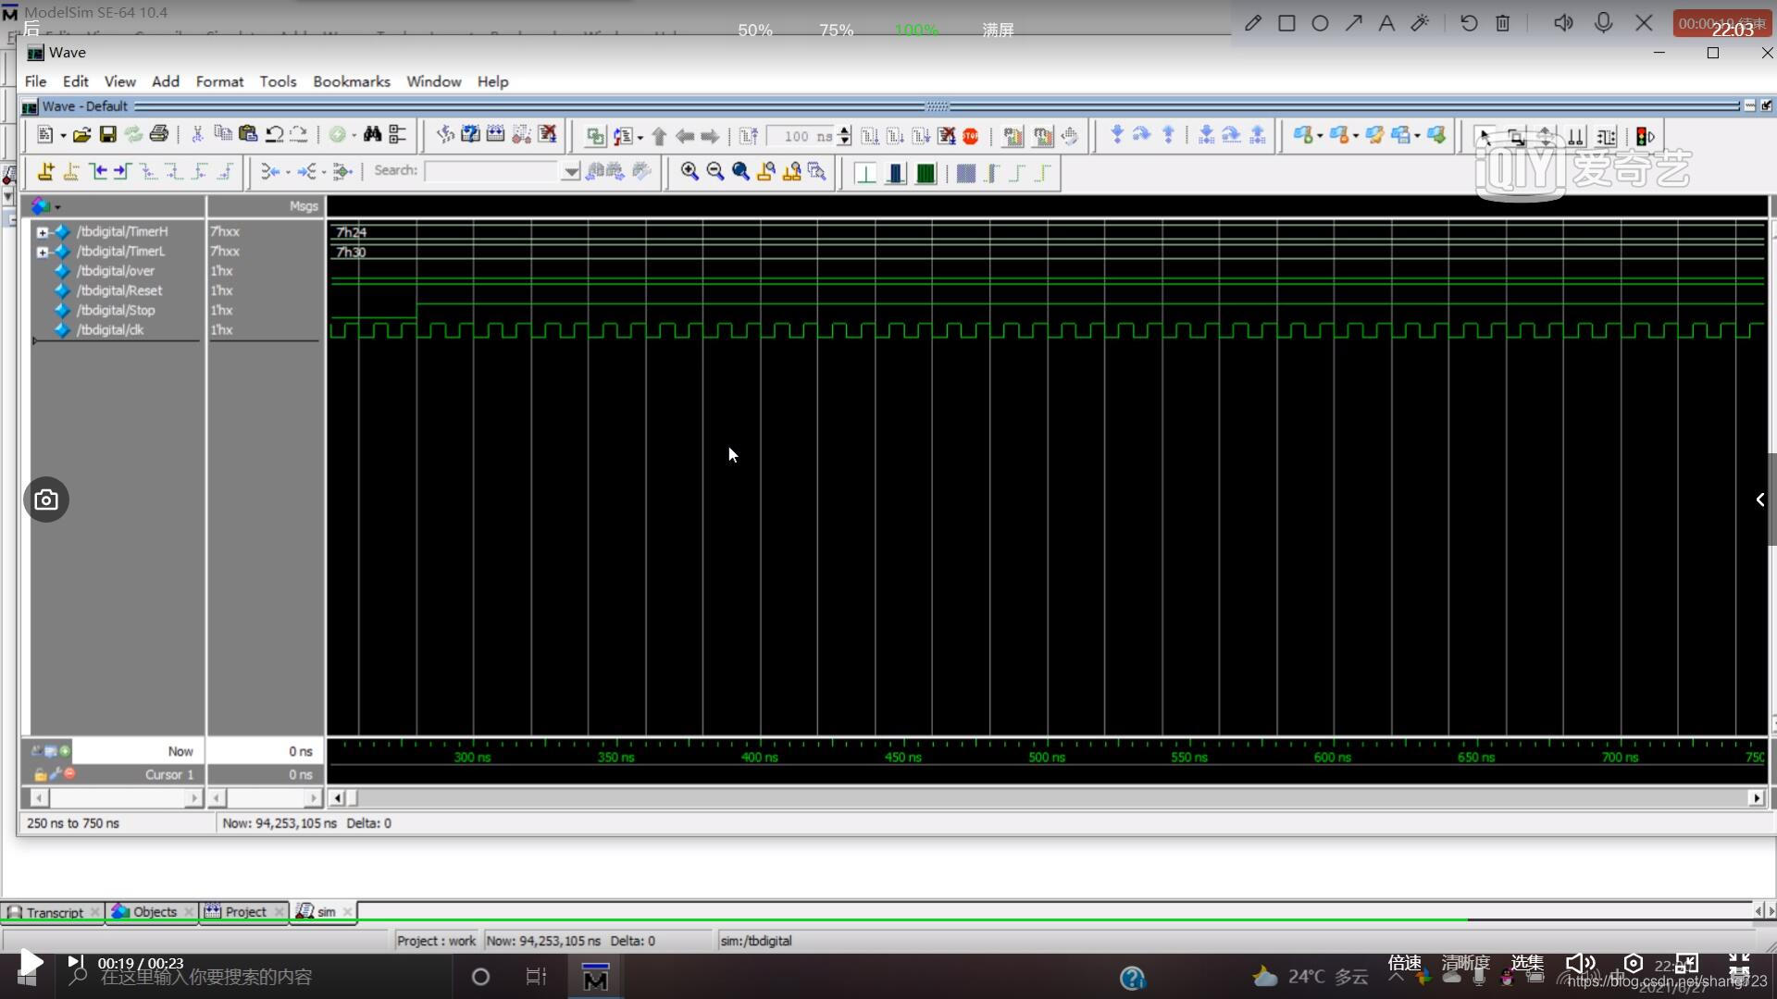The height and width of the screenshot is (999, 1777).
Task: Set wave format to Literal
Action: pyautogui.click(x=865, y=173)
